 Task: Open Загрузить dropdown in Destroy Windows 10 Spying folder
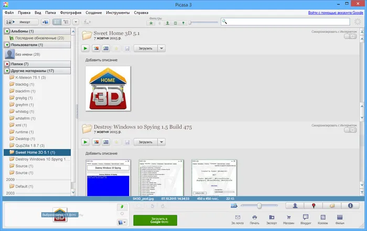point(161,142)
